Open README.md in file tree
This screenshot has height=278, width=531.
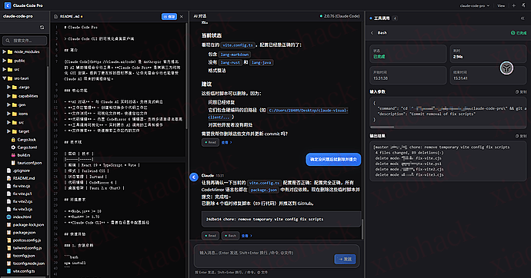24,178
